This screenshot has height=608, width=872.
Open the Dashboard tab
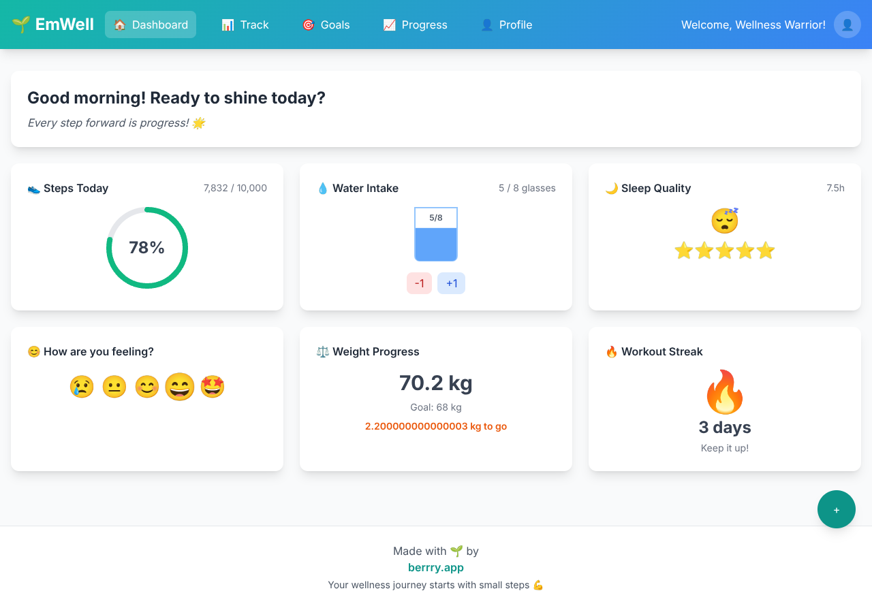click(x=151, y=25)
